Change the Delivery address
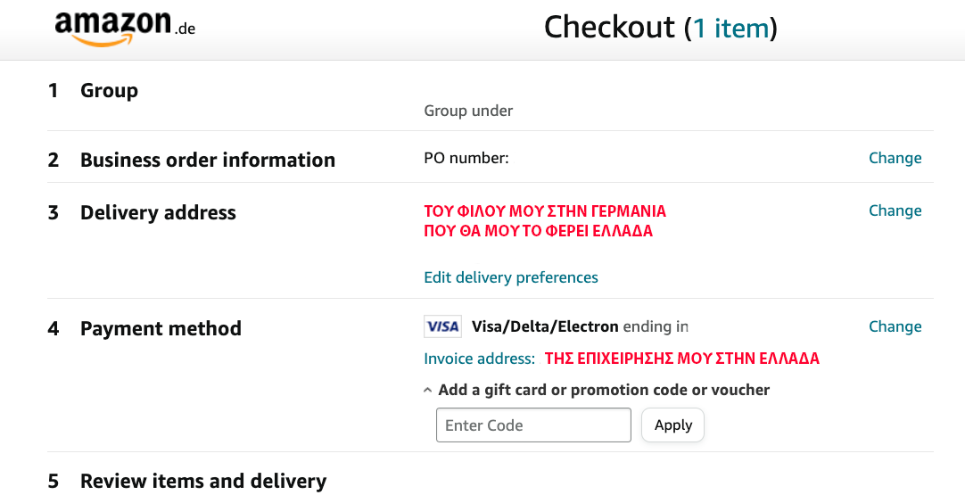965x495 pixels. (895, 210)
